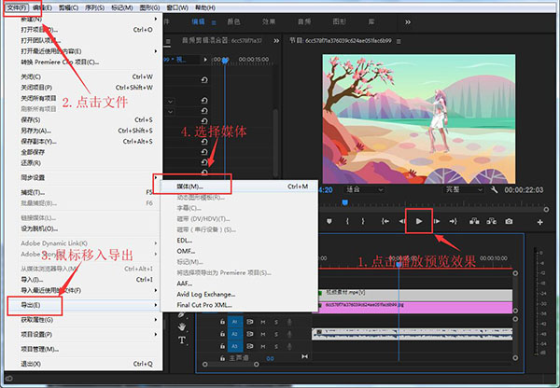The height and width of the screenshot is (388, 560).
Task: Expand the 主声道 track width control
Action: 304,356
